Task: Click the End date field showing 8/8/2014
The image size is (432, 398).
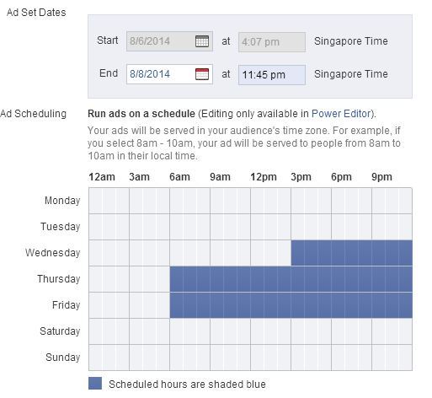Action: [x=169, y=74]
